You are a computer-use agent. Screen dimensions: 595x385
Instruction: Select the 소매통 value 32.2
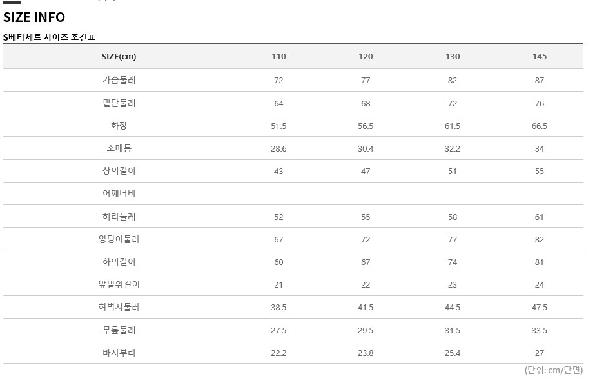tap(453, 149)
